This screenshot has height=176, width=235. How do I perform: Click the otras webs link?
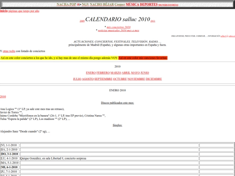9,51
